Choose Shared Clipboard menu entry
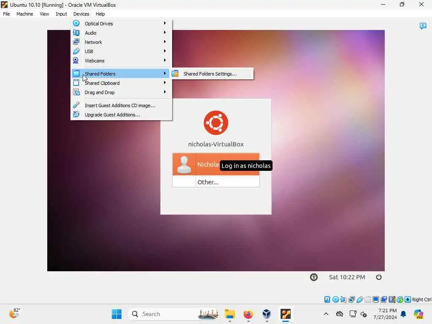This screenshot has height=324, width=432. point(121,83)
